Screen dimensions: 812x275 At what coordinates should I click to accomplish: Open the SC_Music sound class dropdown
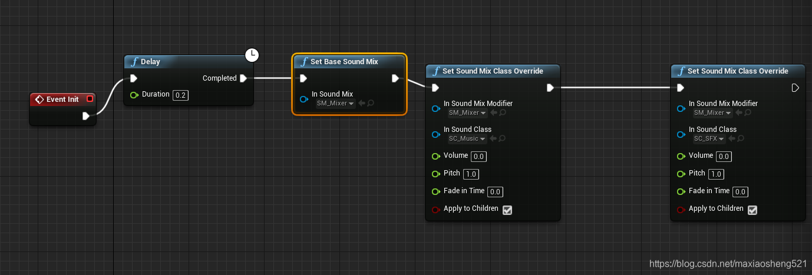click(467, 139)
